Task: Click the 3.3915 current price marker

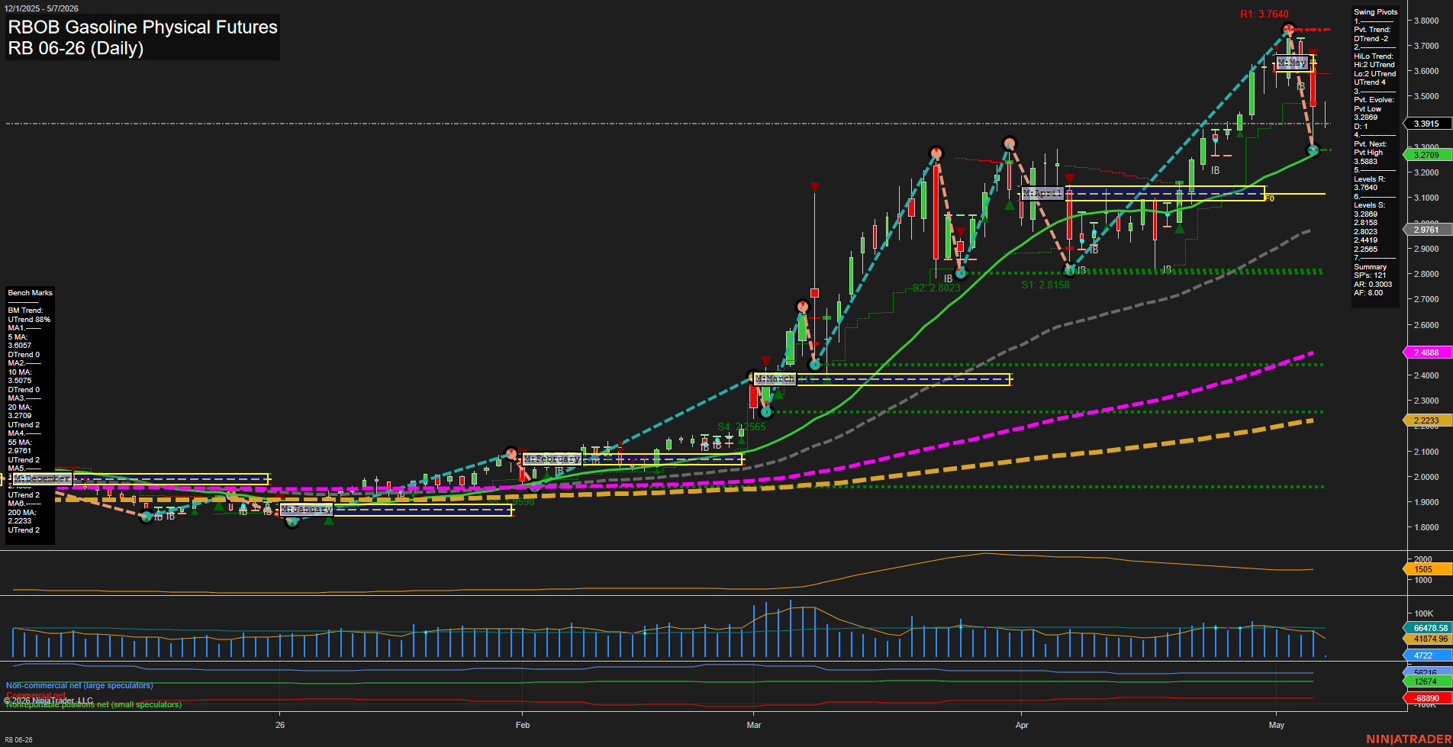Action: click(x=1426, y=124)
